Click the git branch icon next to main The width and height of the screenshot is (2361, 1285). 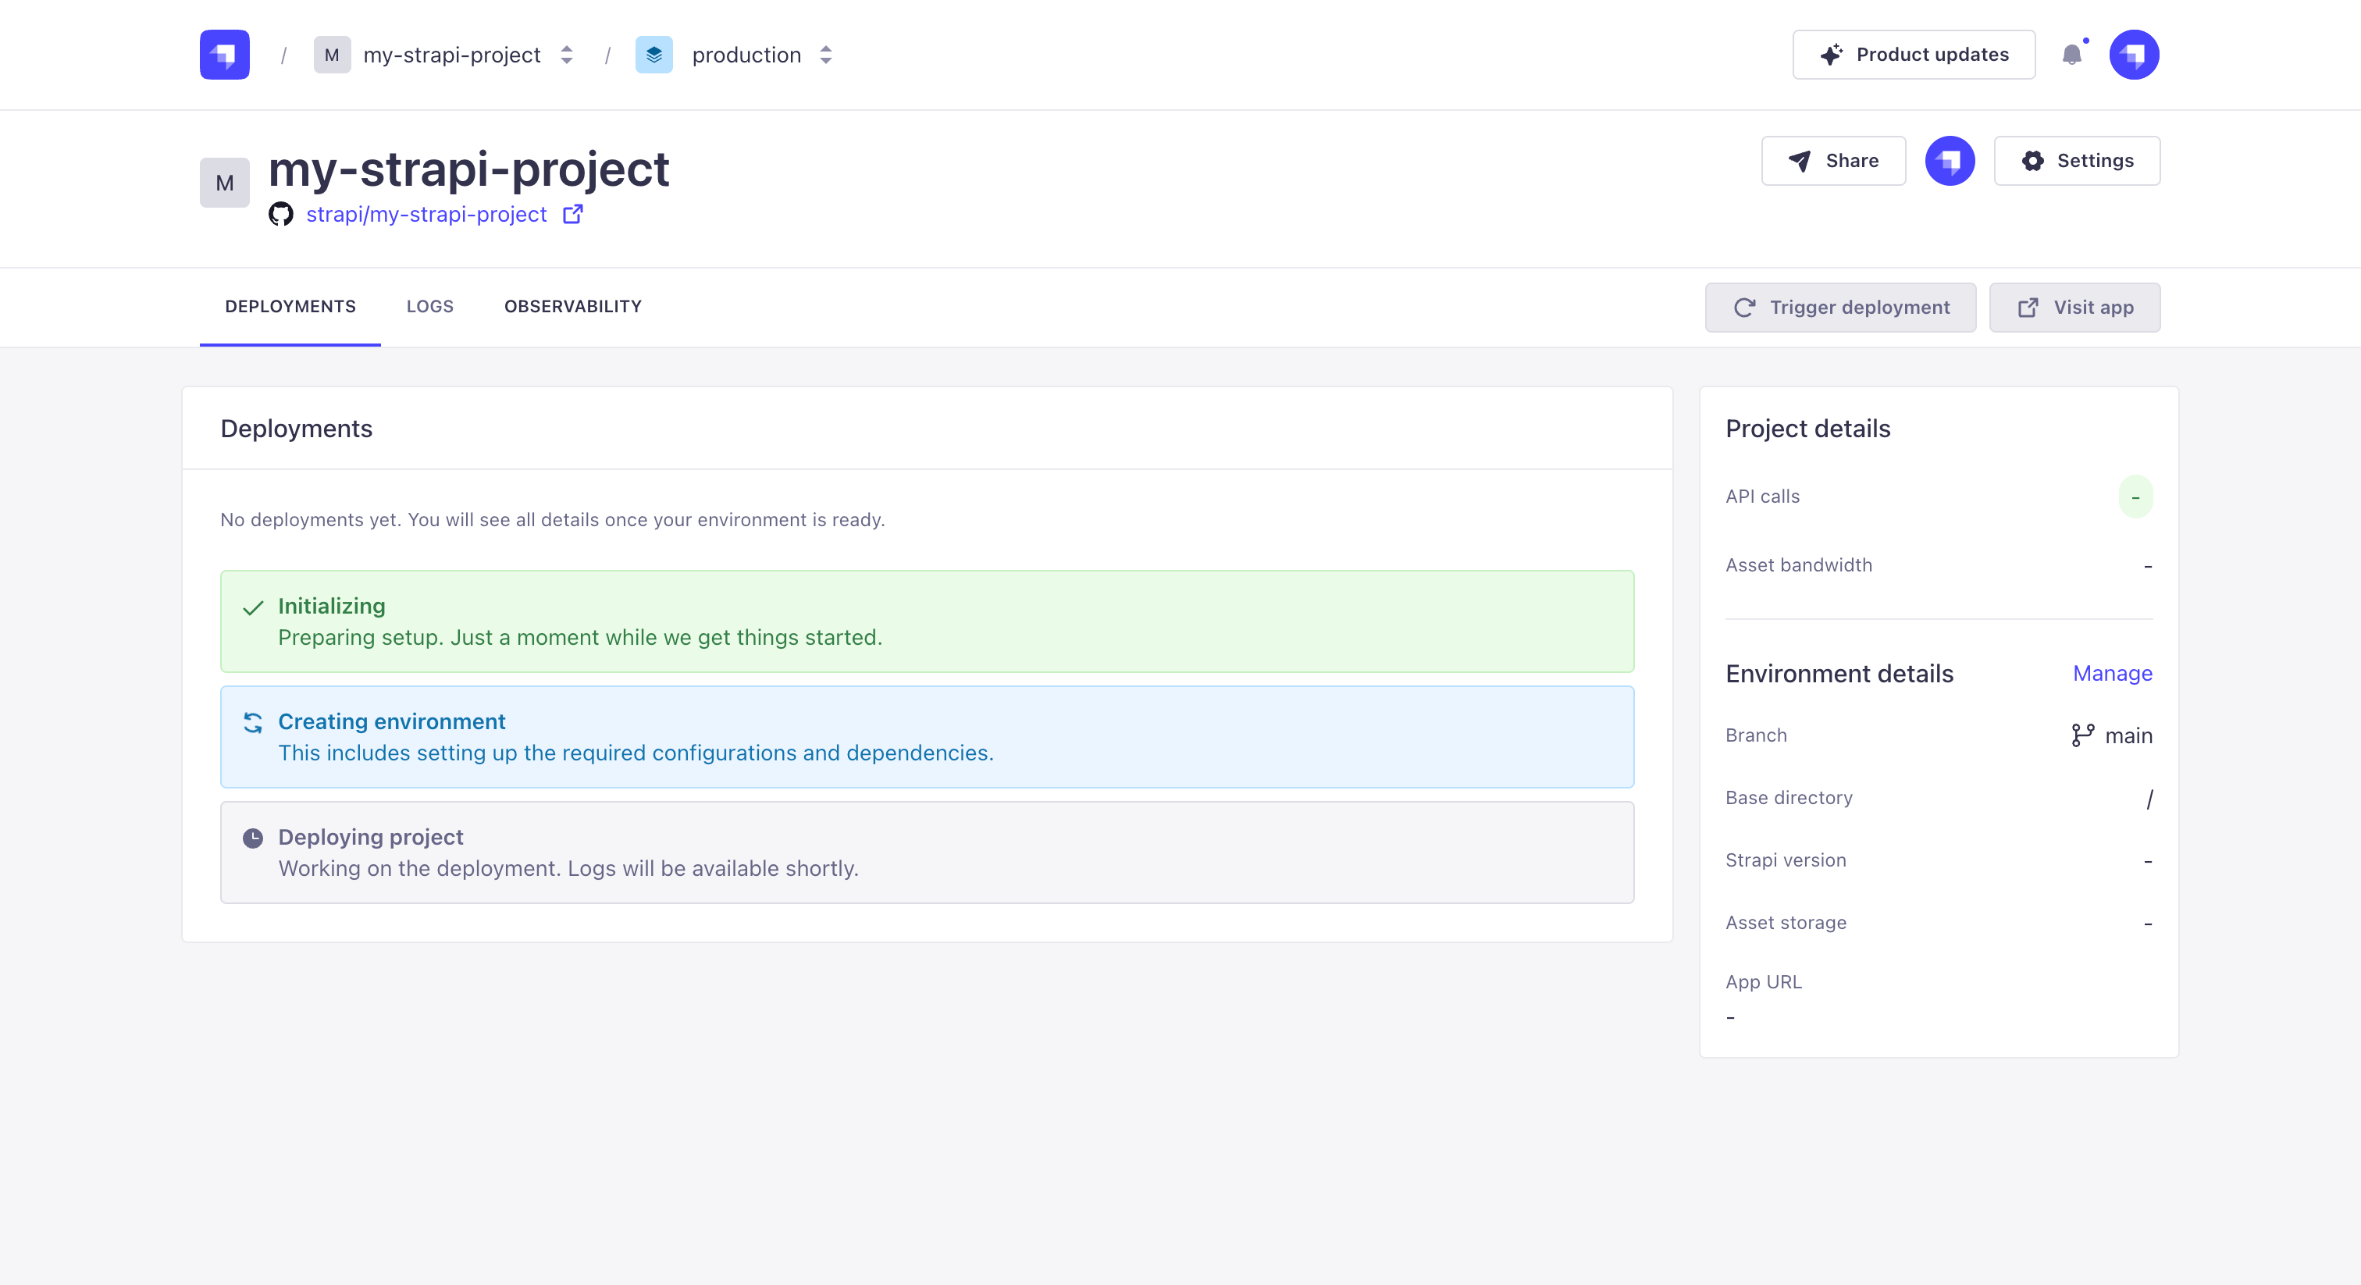pyautogui.click(x=2082, y=735)
